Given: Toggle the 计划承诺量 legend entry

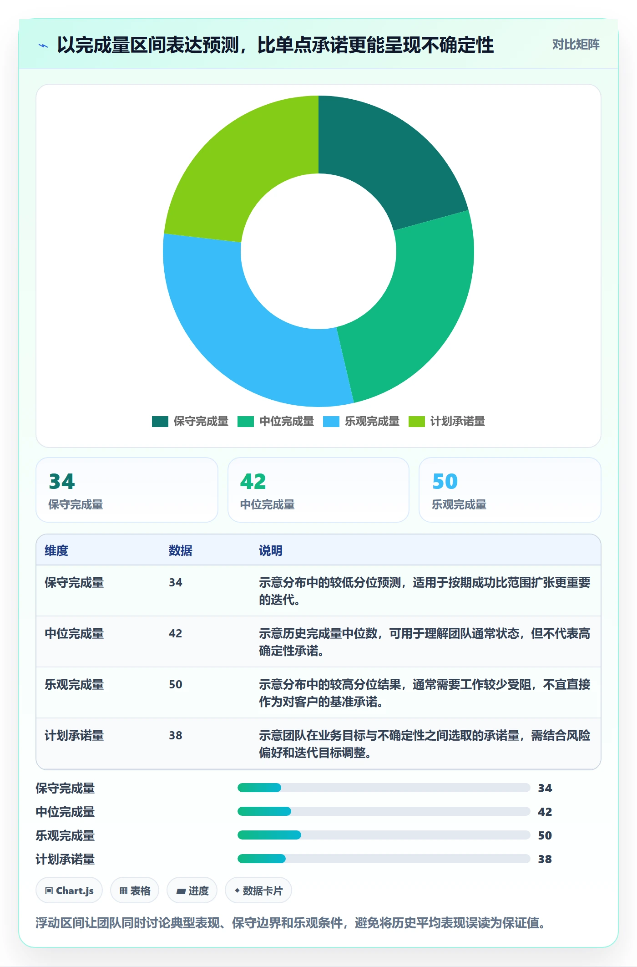Looking at the screenshot, I should coord(447,422).
